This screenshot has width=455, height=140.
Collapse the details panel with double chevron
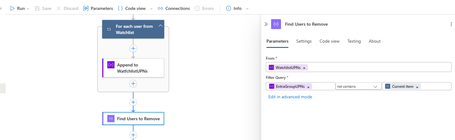tap(266, 24)
